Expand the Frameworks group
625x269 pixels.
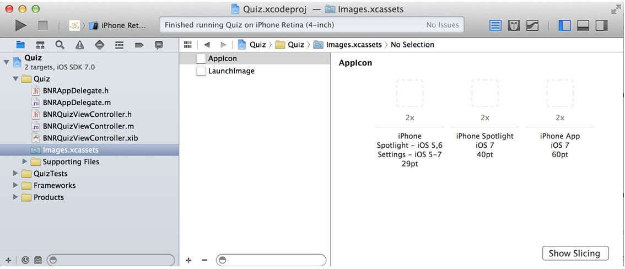[15, 185]
